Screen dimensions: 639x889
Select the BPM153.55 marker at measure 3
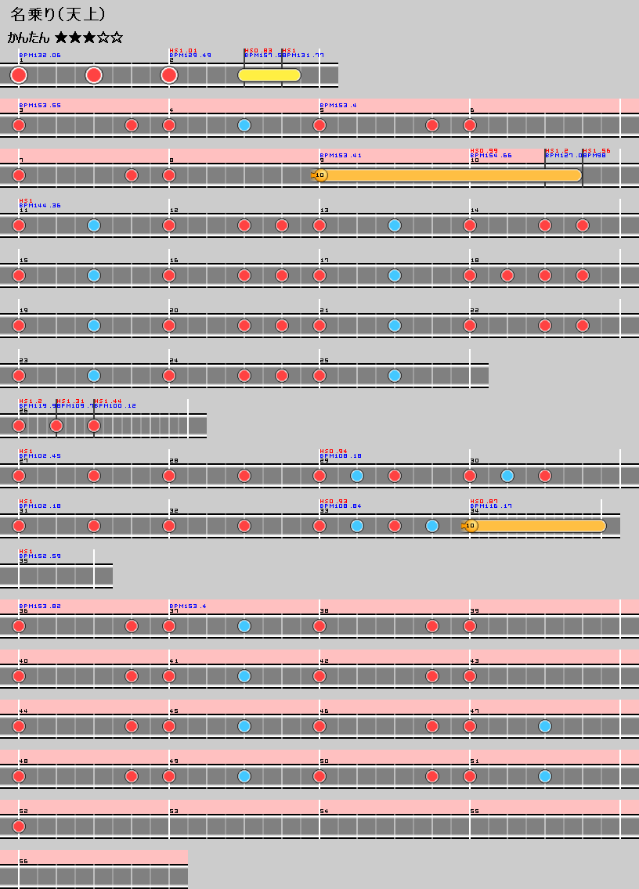(x=40, y=105)
